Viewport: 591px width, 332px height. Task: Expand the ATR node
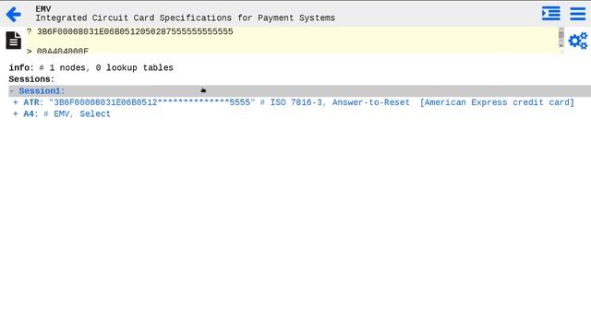tap(16, 102)
